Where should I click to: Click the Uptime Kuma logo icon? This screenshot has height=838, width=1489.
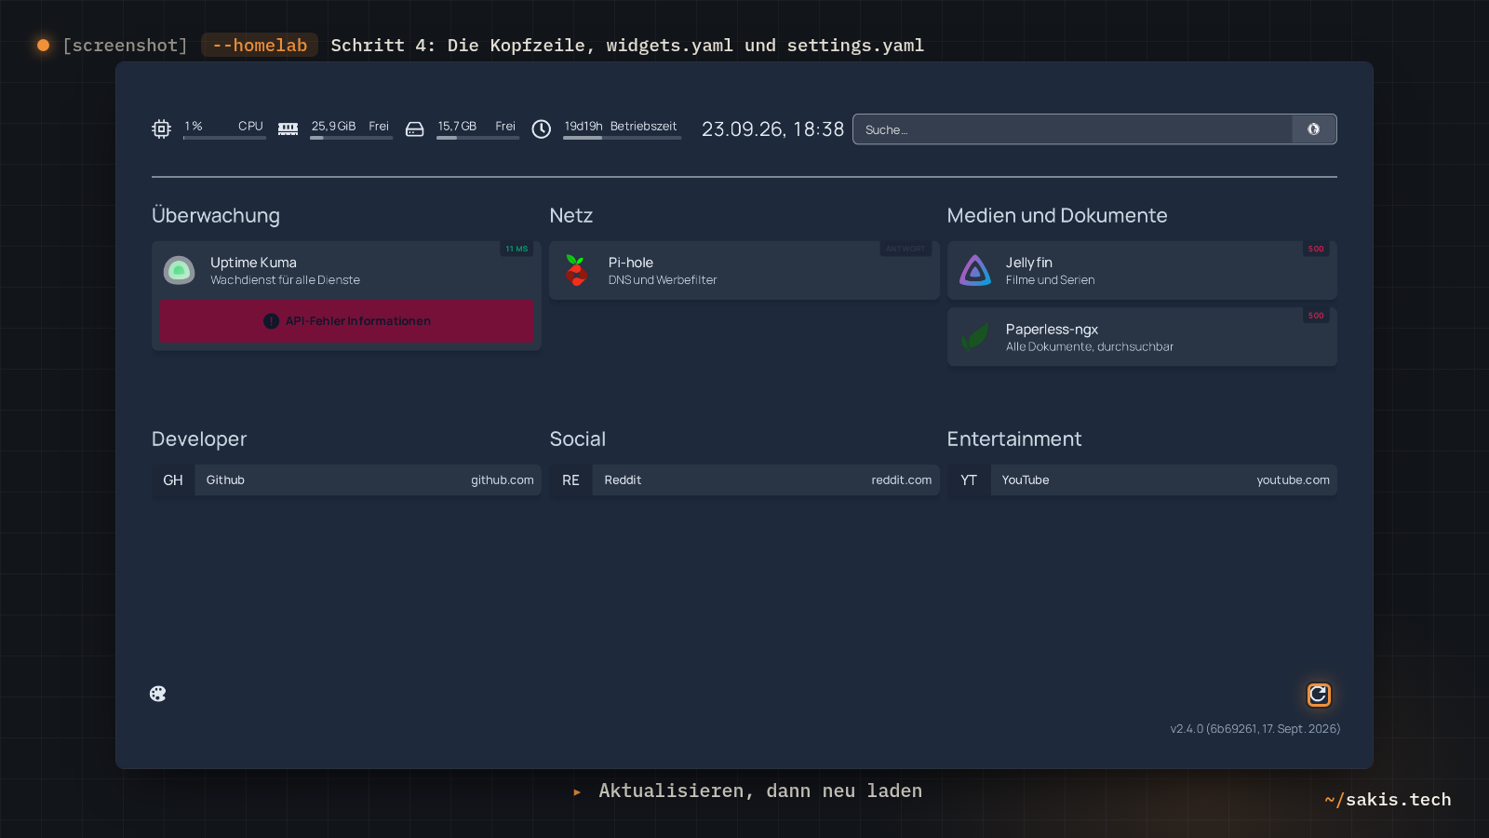180,271
